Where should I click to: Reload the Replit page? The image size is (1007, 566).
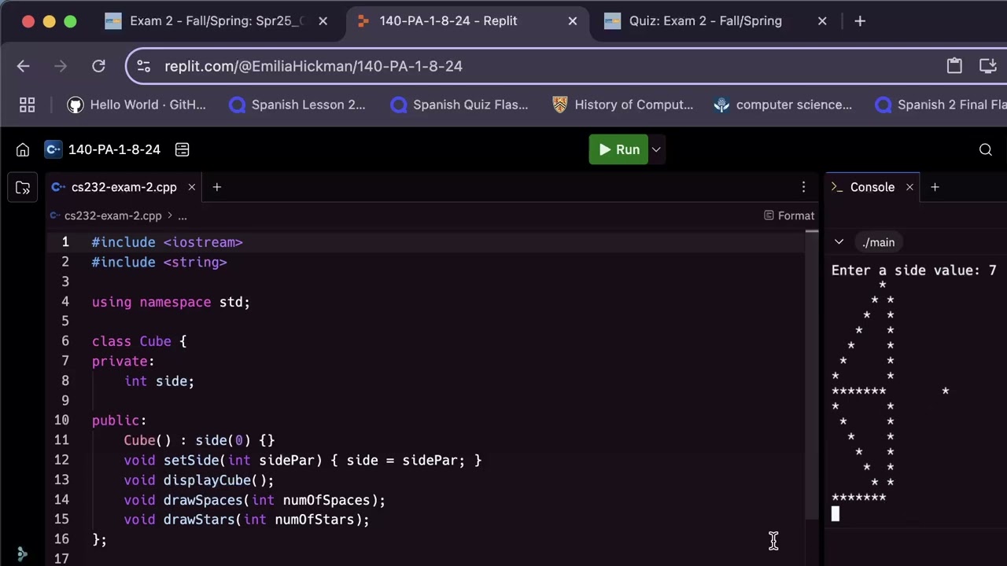click(x=98, y=66)
